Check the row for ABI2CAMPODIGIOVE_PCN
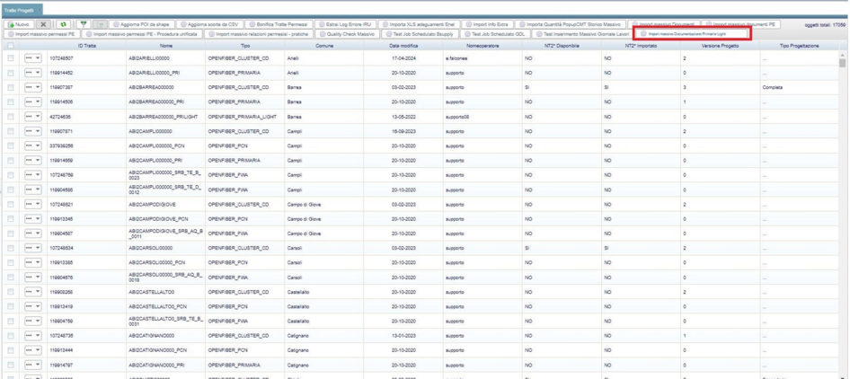 11,218
